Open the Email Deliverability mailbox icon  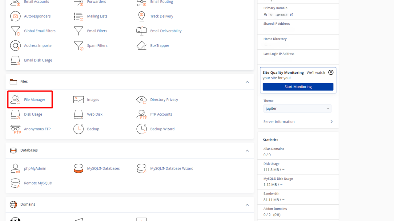coord(142,31)
